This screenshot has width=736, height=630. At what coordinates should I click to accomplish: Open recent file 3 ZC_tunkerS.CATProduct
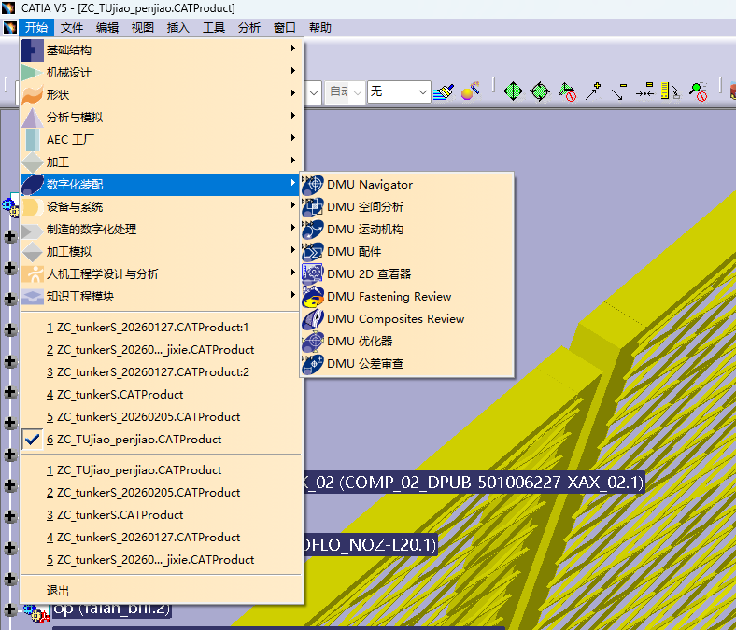click(161, 515)
